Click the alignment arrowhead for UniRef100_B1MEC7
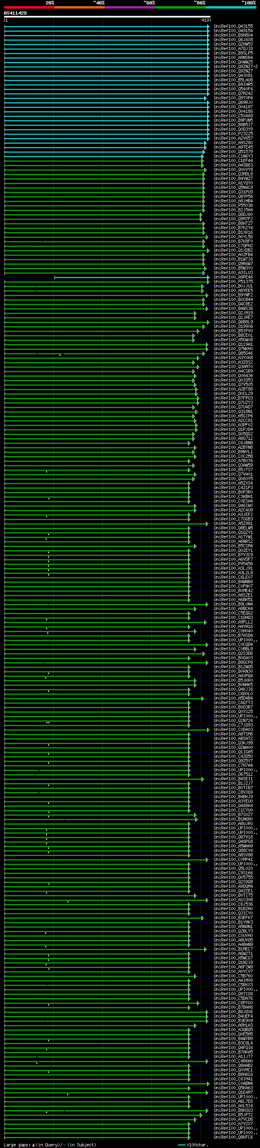Viewport: 260px width, 1148px height. click(x=206, y=949)
